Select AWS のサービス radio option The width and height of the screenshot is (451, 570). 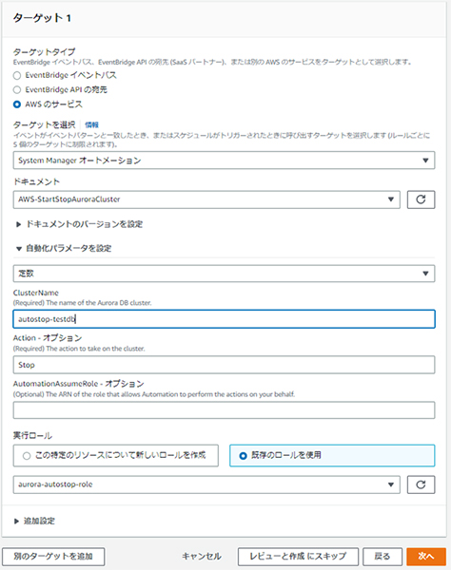(x=17, y=104)
